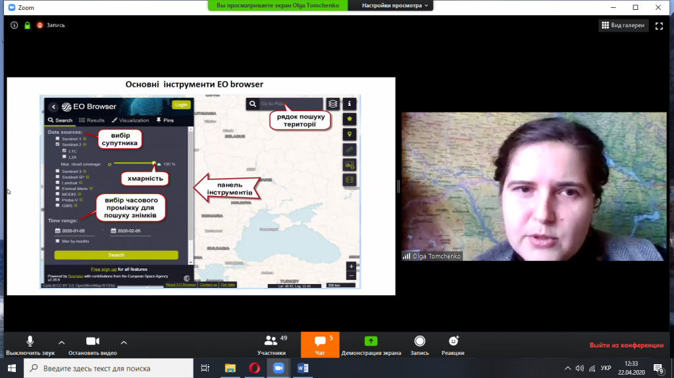Tick the Sentinel-1 checkbox
674x378 pixels.
(x=58, y=139)
